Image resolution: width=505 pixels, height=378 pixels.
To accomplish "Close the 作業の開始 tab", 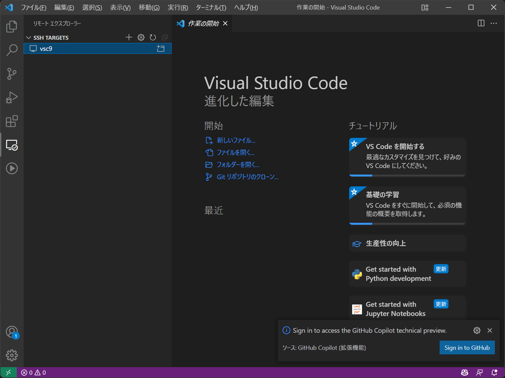I will point(225,23).
